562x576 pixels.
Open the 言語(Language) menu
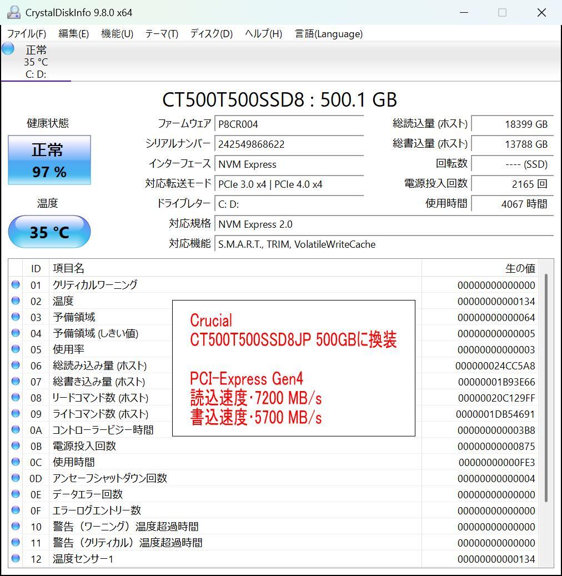329,34
